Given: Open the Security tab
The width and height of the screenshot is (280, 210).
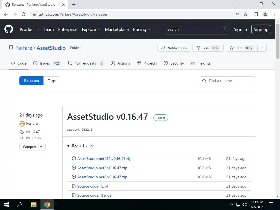Looking at the screenshot, I should click(174, 63).
